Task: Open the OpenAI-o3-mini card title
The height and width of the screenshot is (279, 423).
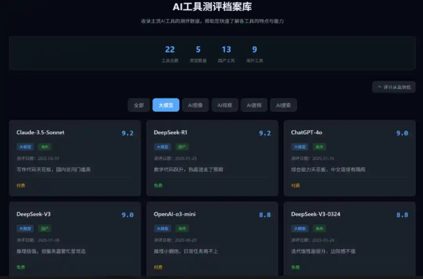Action: point(175,214)
